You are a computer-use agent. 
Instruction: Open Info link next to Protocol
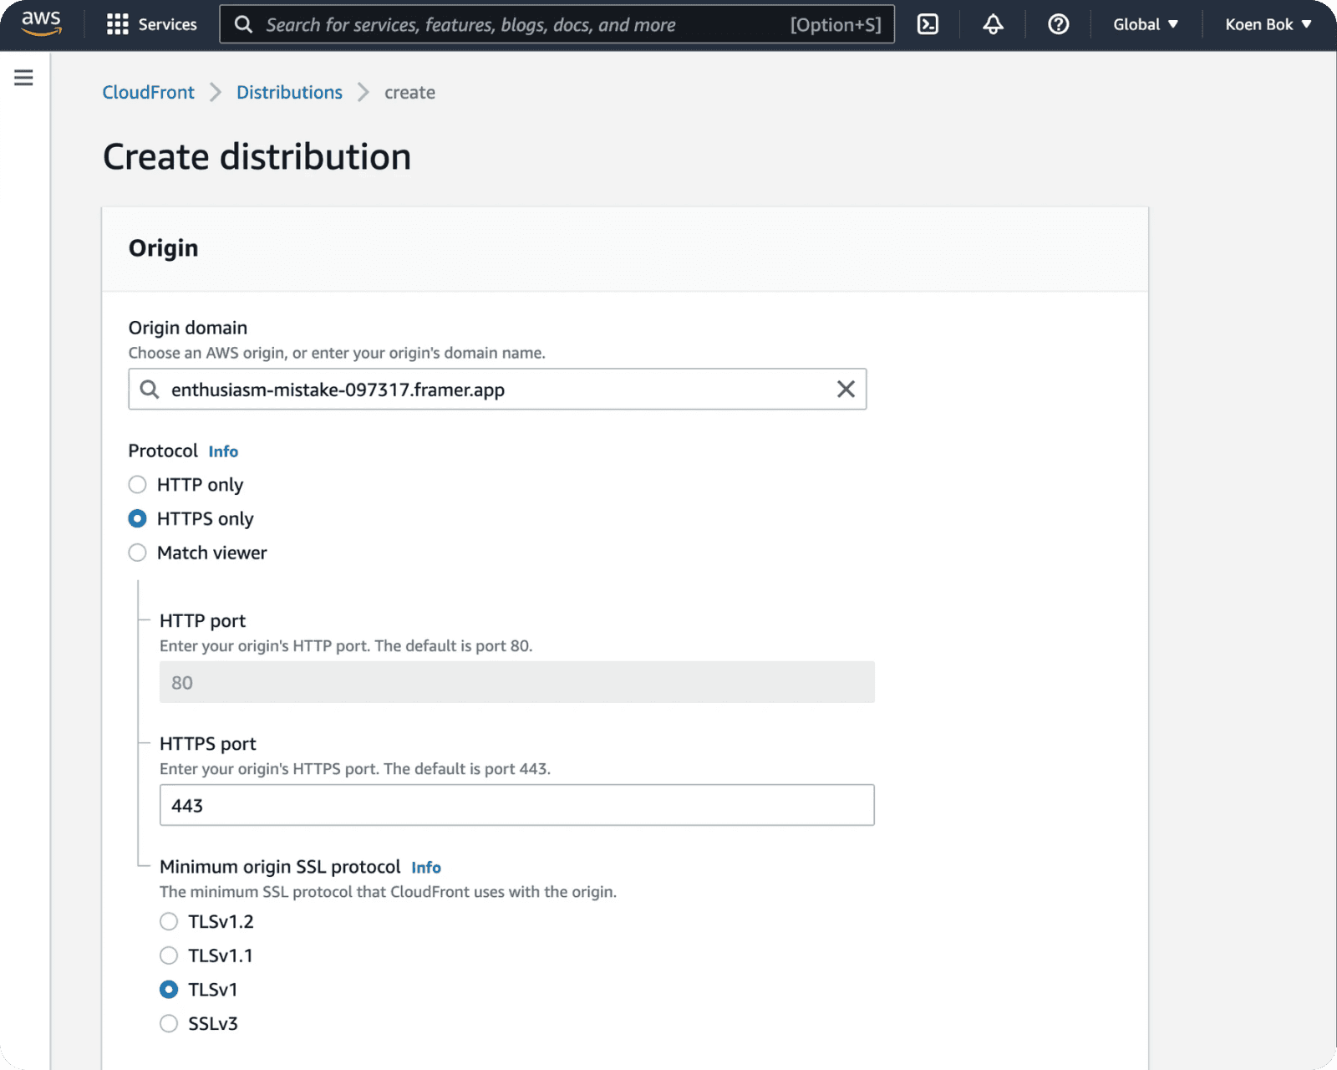tap(223, 451)
